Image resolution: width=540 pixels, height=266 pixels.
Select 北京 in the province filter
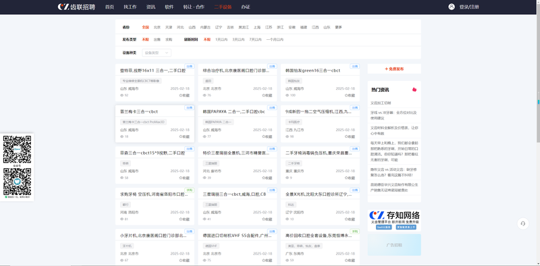(x=157, y=27)
